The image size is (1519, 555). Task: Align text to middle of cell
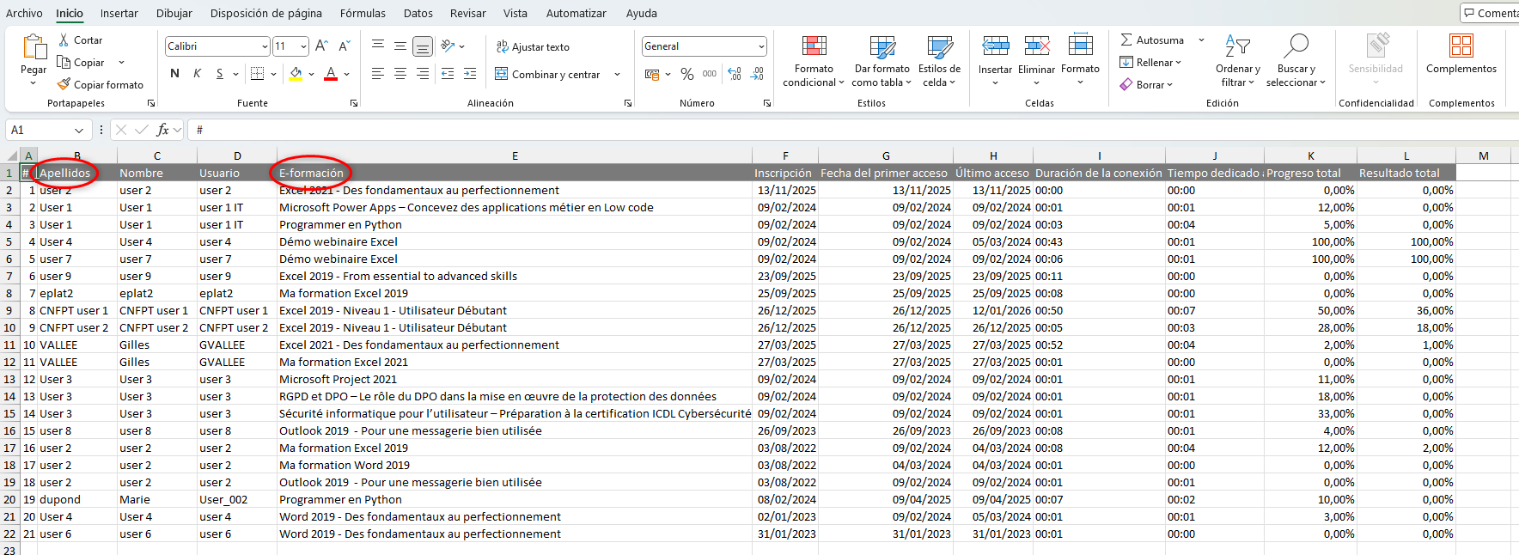point(400,46)
